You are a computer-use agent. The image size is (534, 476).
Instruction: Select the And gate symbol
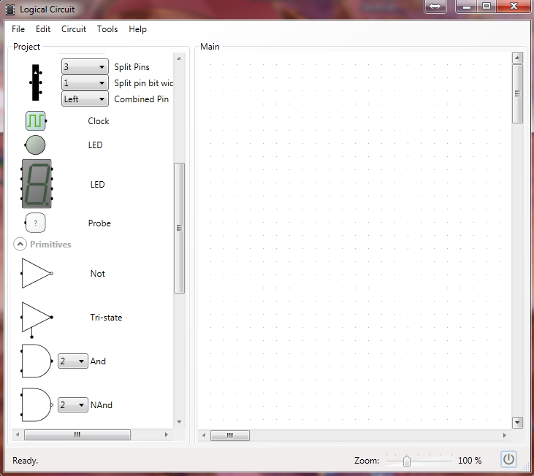coord(37,361)
